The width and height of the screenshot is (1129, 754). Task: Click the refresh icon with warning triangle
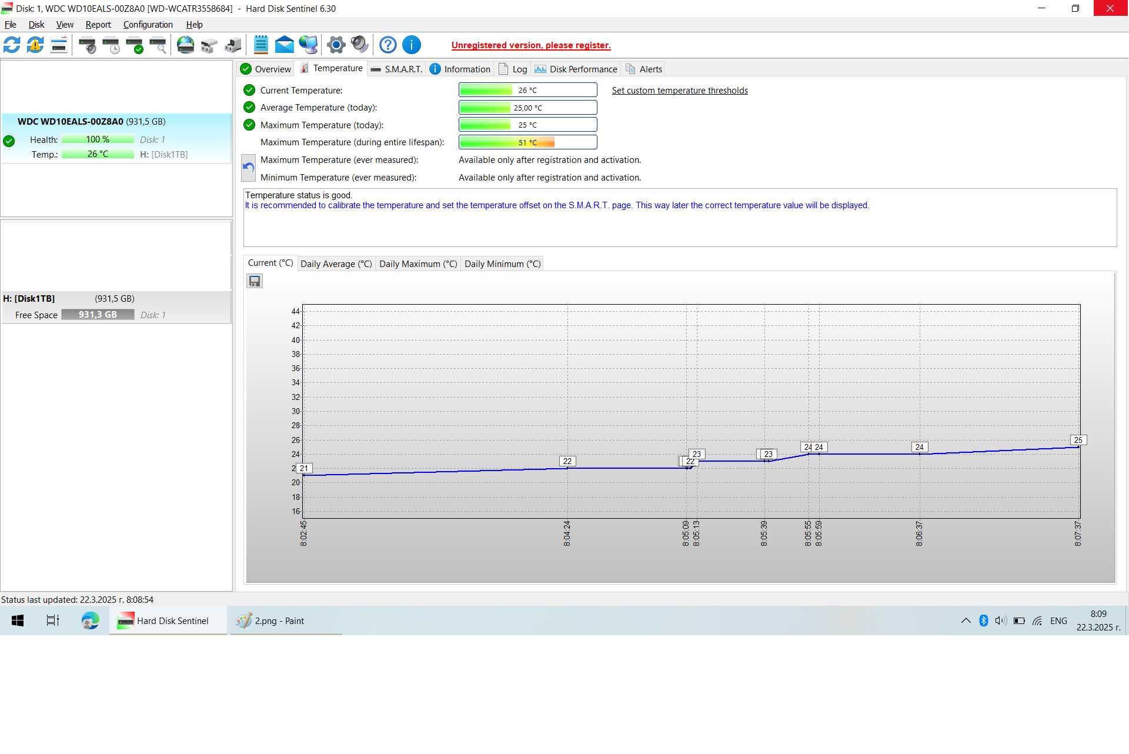(x=35, y=45)
